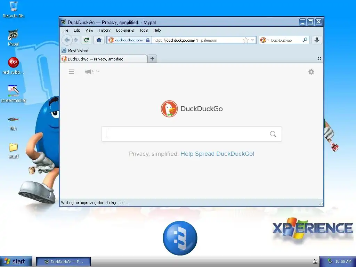Click the DuckDuckGo taskbar window button
The height and width of the screenshot is (267, 356).
(x=64, y=261)
